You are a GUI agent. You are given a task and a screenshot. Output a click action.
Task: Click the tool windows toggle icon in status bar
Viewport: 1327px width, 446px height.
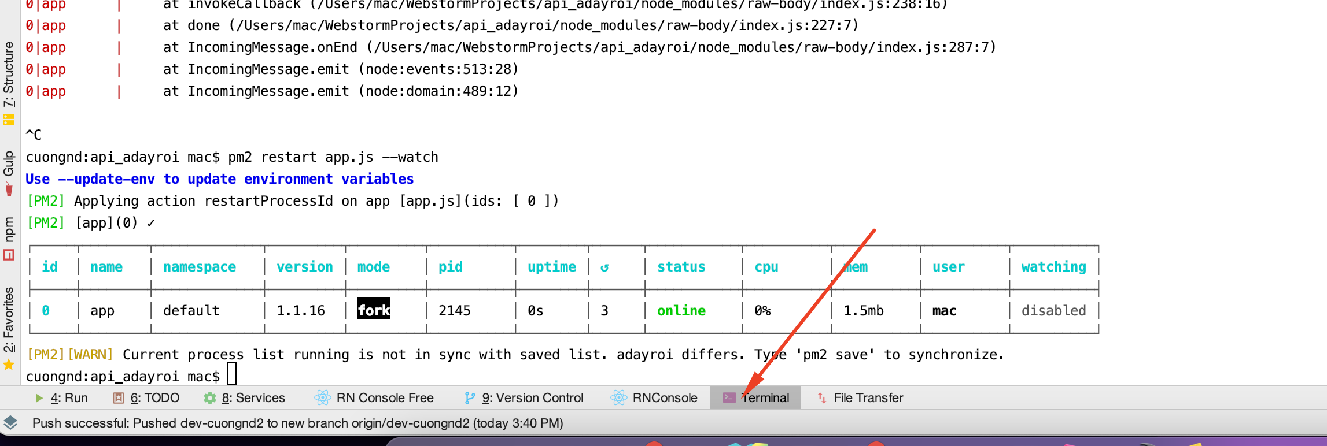(x=10, y=423)
